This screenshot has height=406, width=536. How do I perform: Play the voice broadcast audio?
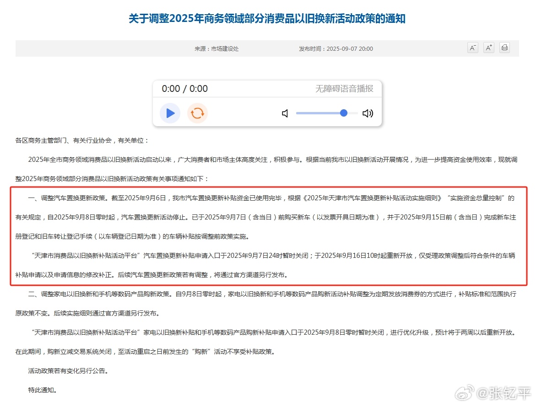coord(170,113)
